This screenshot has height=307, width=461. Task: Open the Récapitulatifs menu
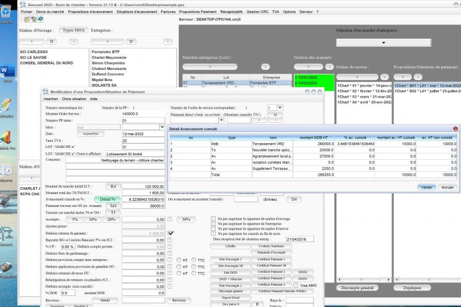pos(231,12)
